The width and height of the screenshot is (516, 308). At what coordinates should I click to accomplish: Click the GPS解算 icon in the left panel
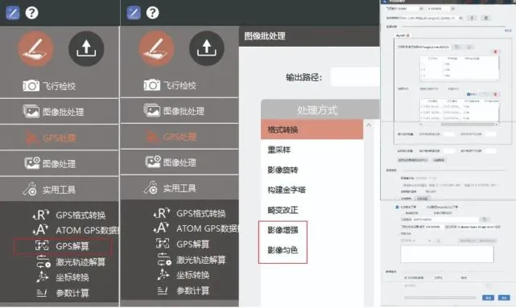(42, 245)
